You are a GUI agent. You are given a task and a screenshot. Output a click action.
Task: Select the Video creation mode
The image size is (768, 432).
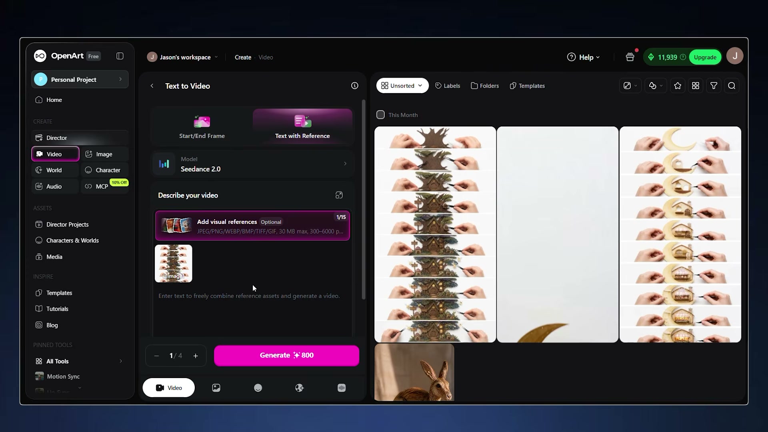(x=55, y=154)
